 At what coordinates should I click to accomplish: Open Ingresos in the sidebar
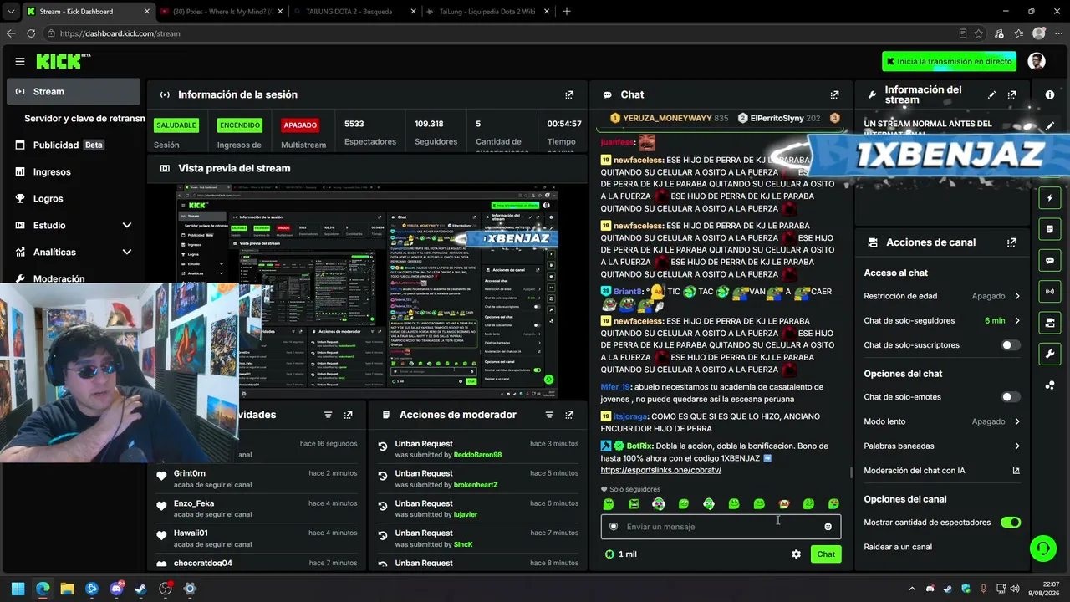(x=74, y=171)
